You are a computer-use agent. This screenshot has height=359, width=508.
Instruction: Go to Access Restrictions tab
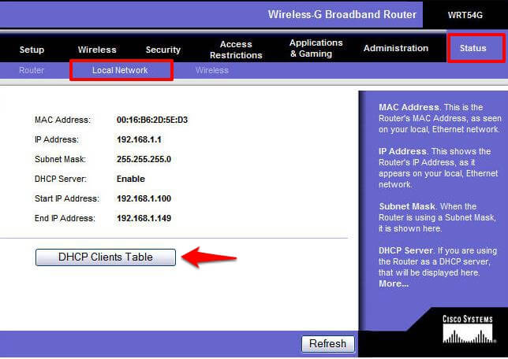coord(236,50)
